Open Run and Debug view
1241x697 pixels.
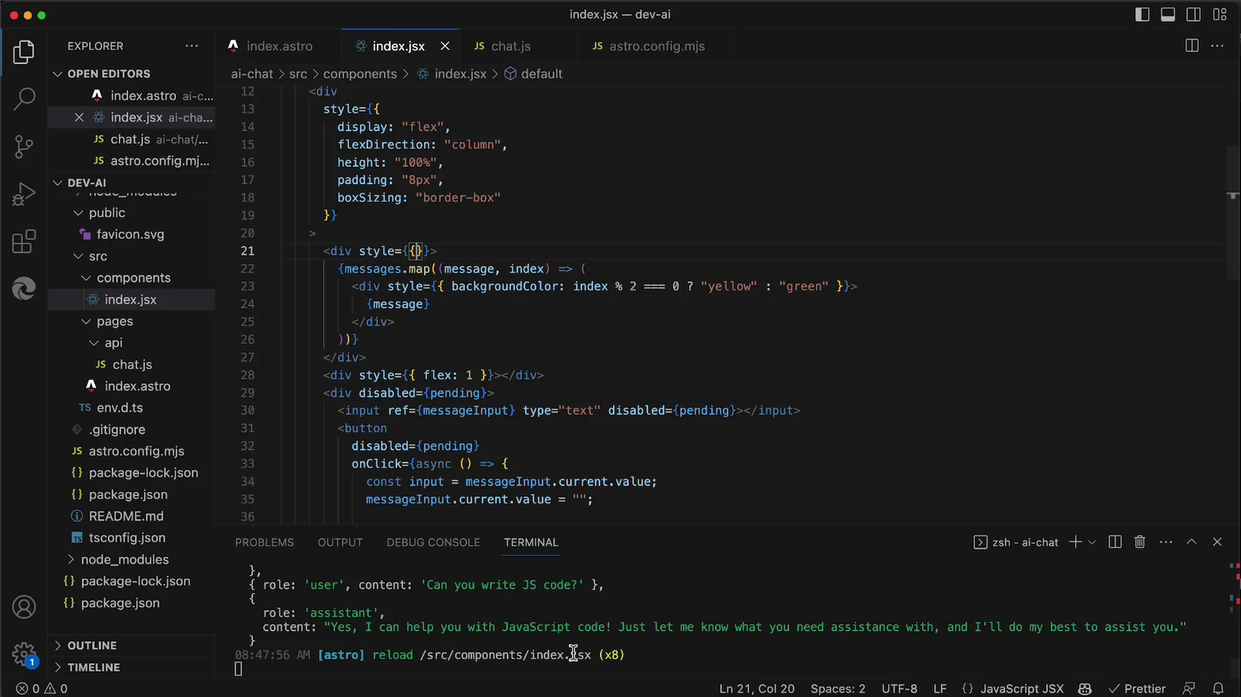pos(24,194)
